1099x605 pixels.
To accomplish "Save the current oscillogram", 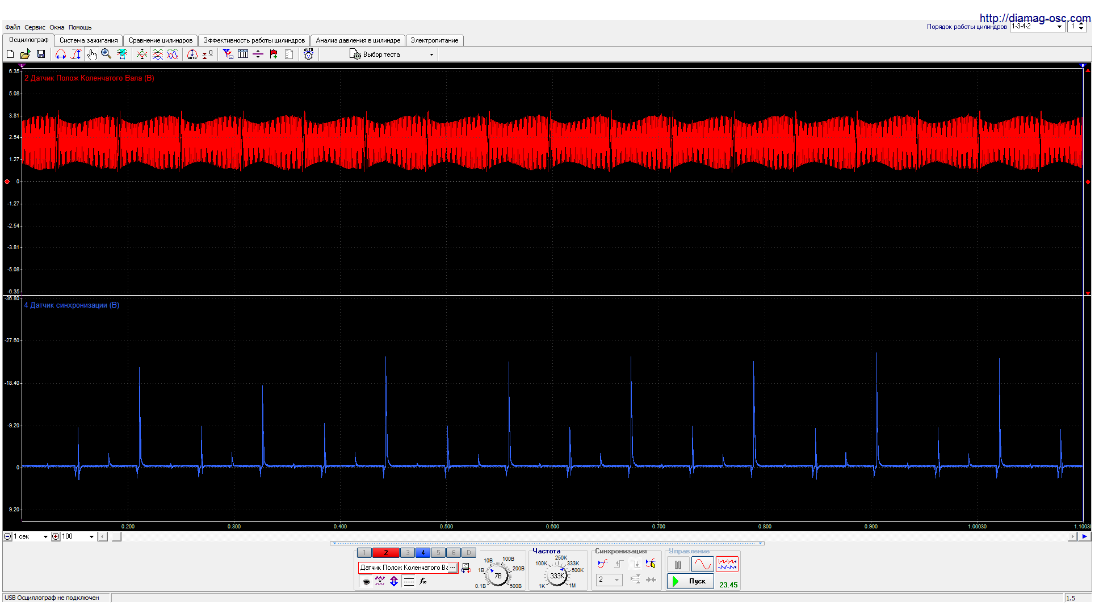I will 41,54.
